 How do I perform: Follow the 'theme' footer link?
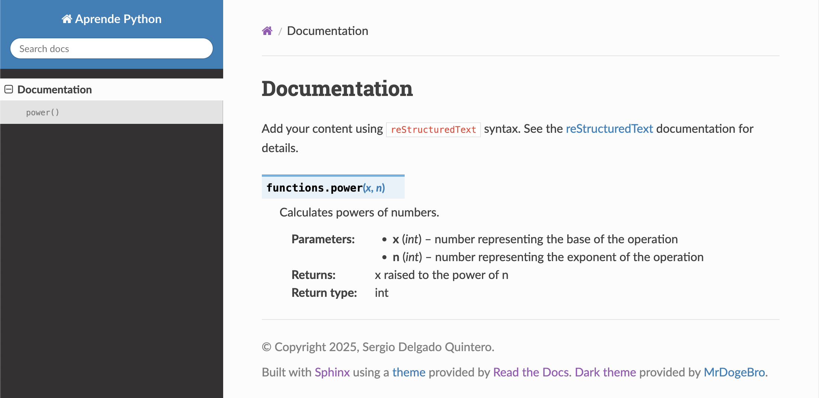click(x=409, y=372)
